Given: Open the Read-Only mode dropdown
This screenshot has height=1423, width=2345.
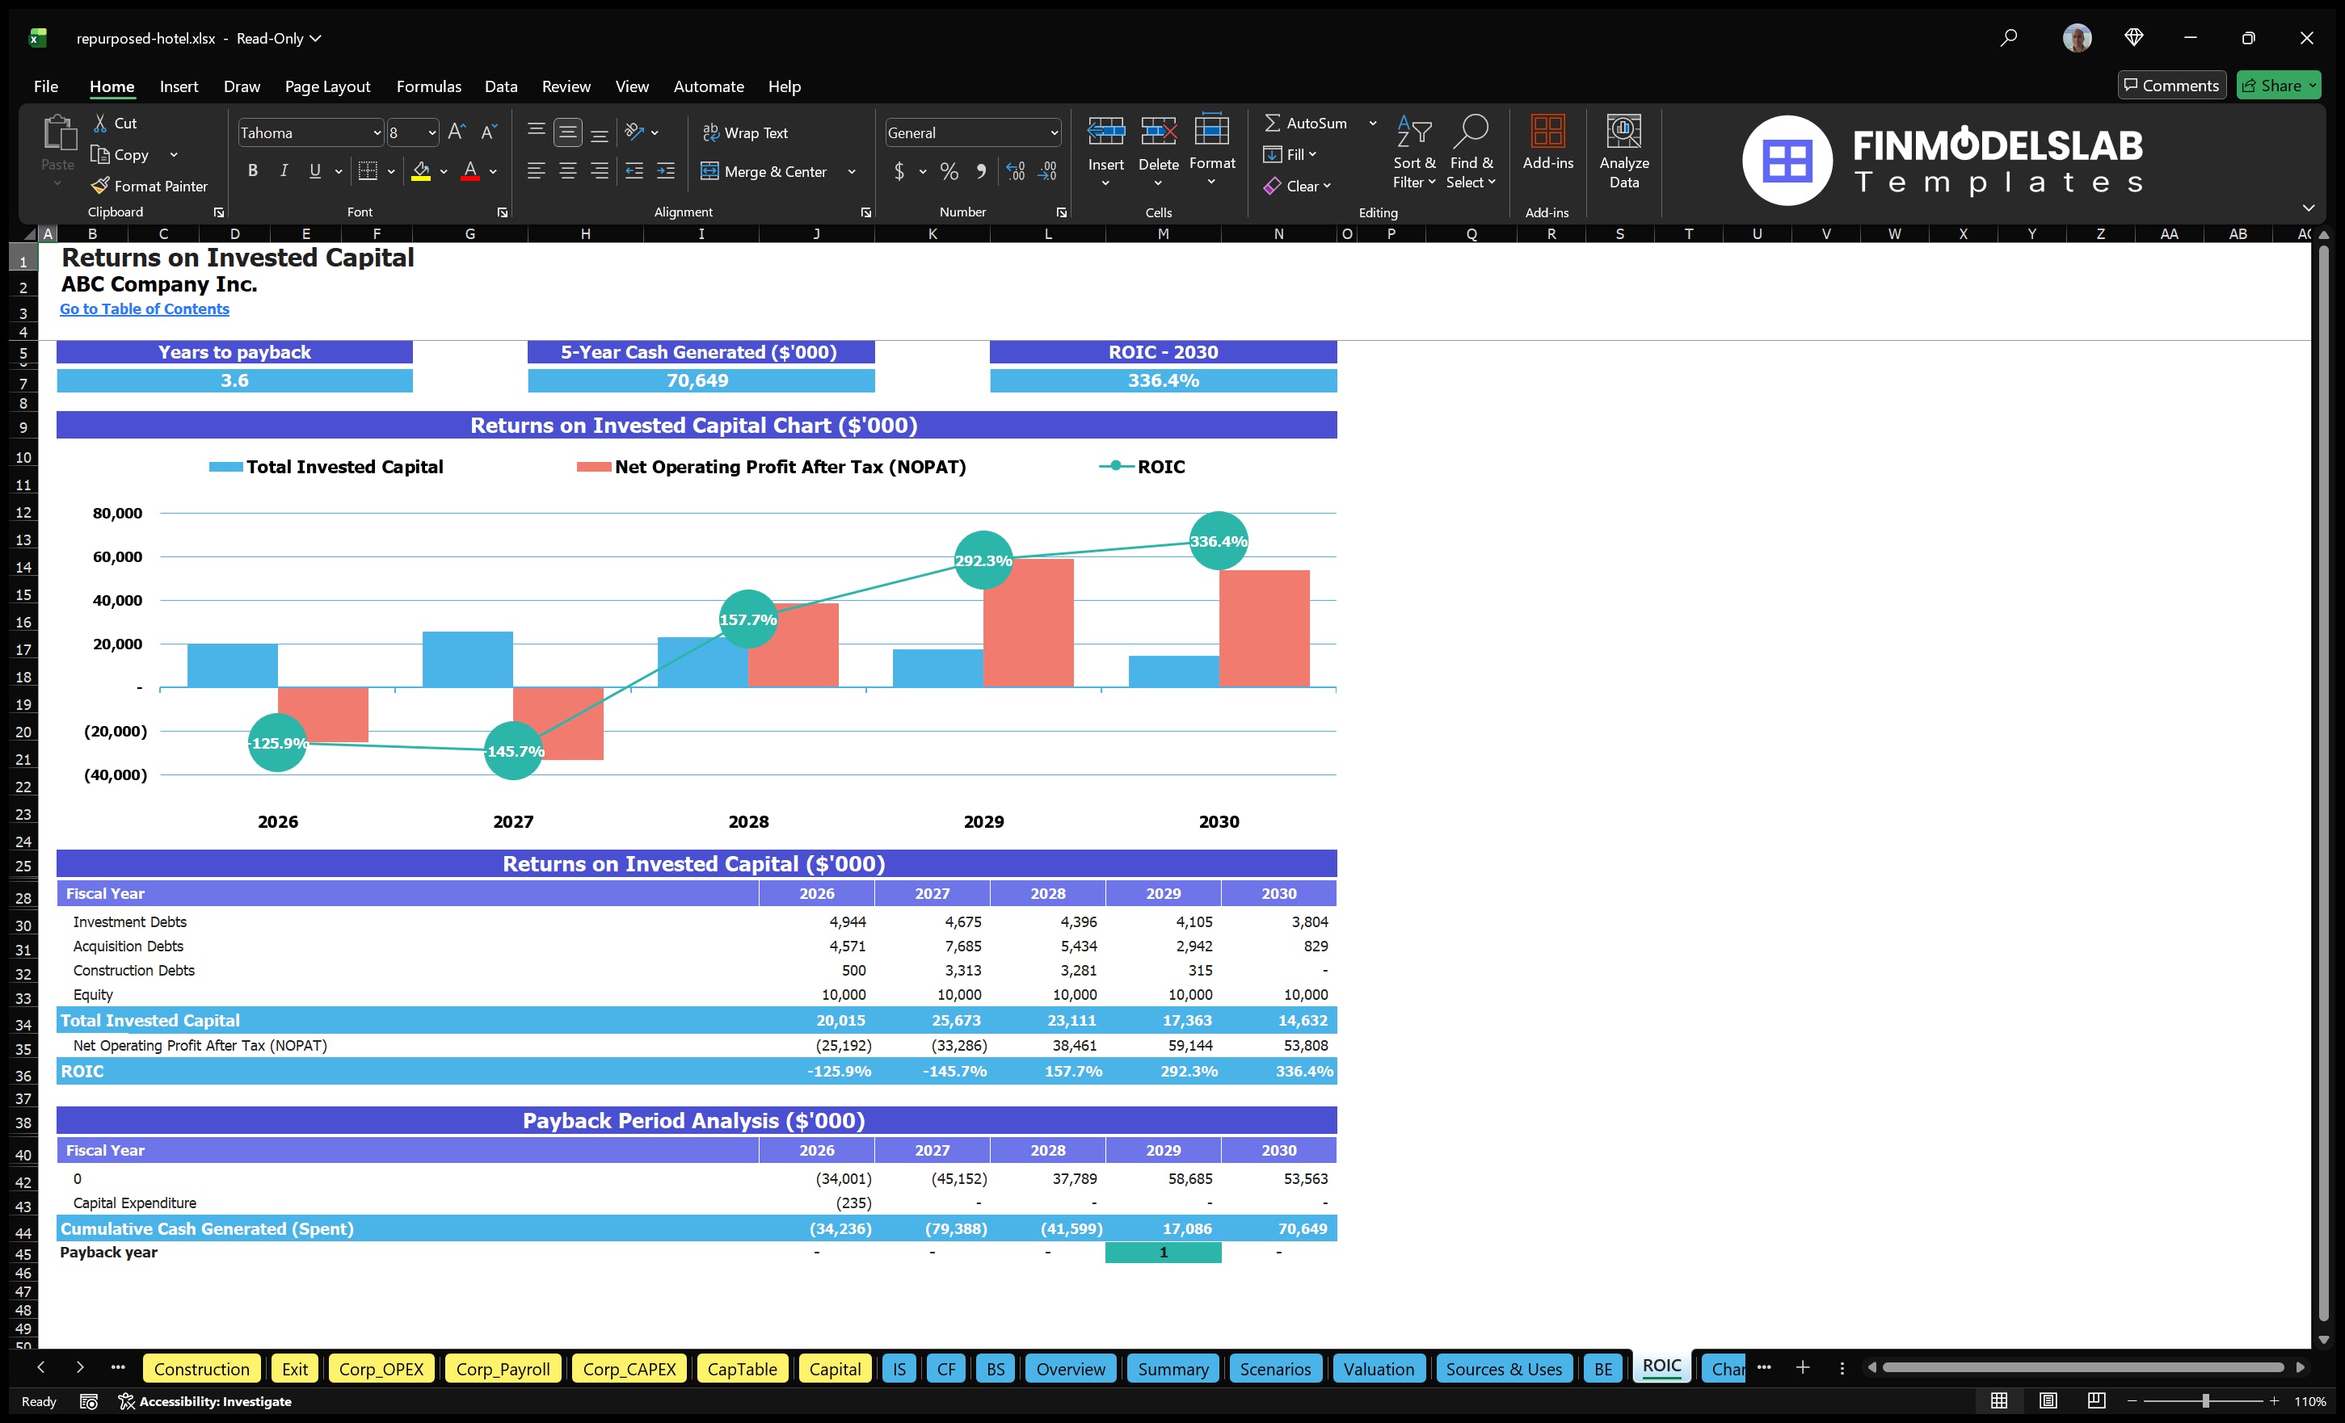Looking at the screenshot, I should [315, 39].
